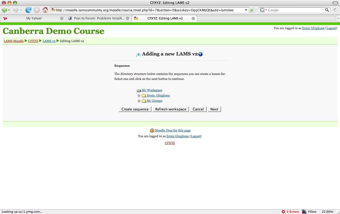
Task: Click the red 2 Errors indicator
Action: [x=290, y=212]
